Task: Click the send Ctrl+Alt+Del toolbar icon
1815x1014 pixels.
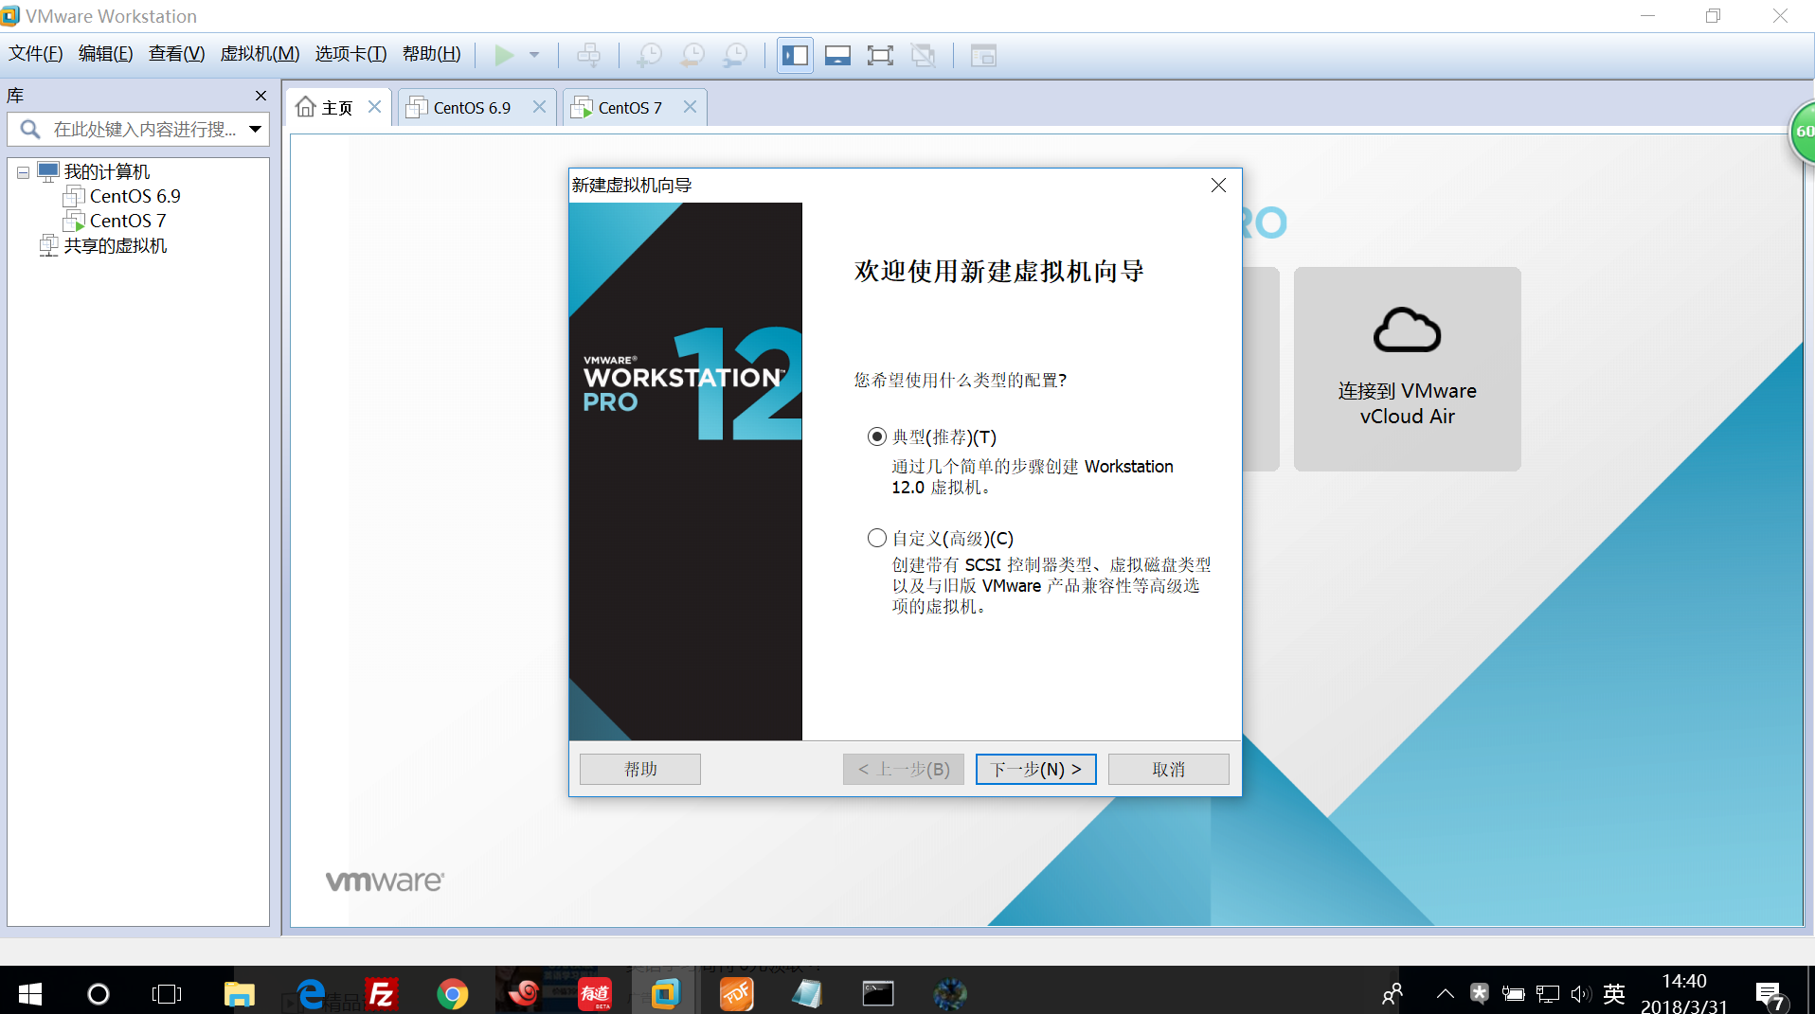Action: [588, 55]
